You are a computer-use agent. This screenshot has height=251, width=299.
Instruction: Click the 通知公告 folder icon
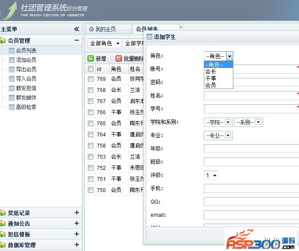[3, 224]
